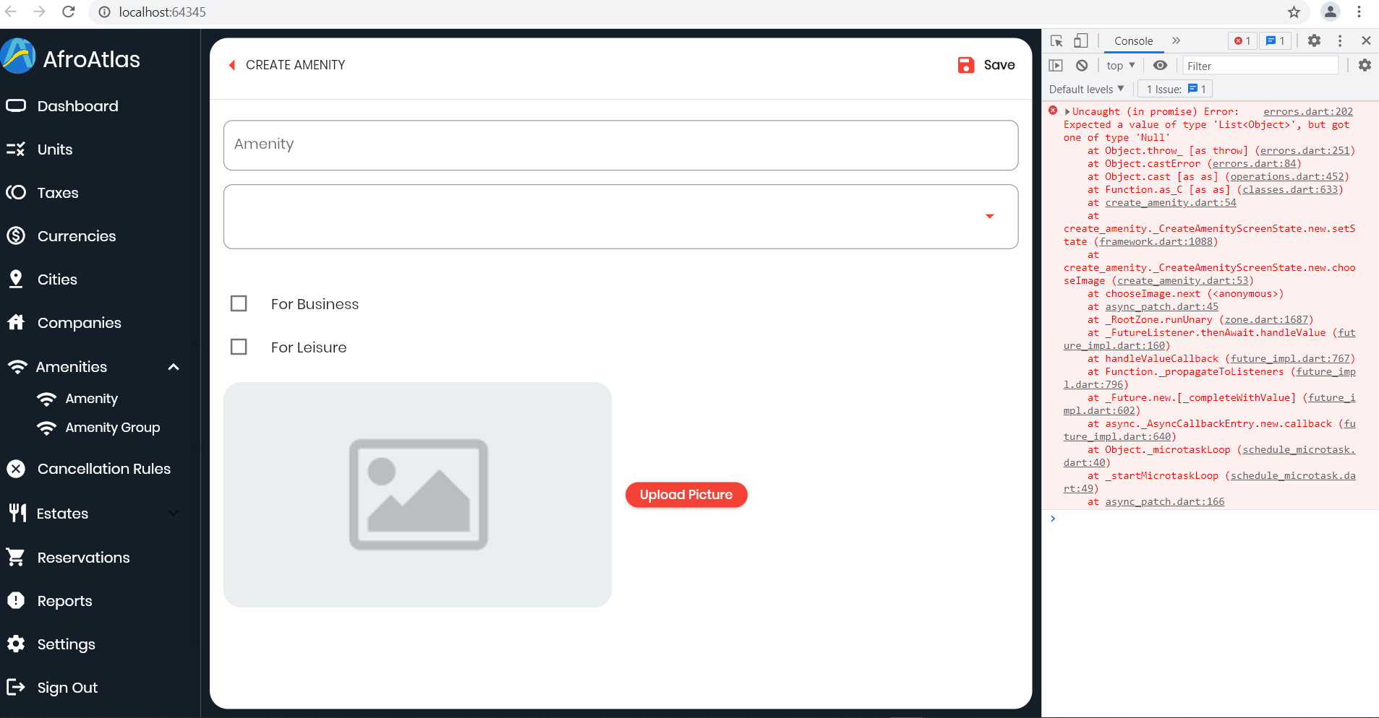
Task: Click the Reservations cart icon
Action: point(17,557)
